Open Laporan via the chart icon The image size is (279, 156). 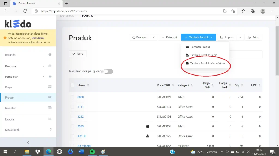click(x=50, y=119)
